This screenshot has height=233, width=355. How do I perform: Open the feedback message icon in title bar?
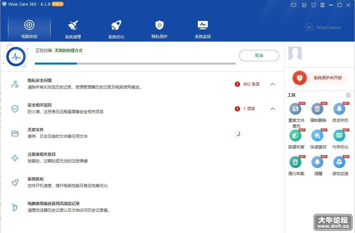(294, 5)
